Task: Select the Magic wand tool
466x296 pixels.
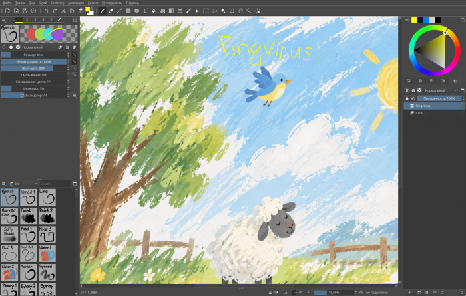Action: click(223, 11)
